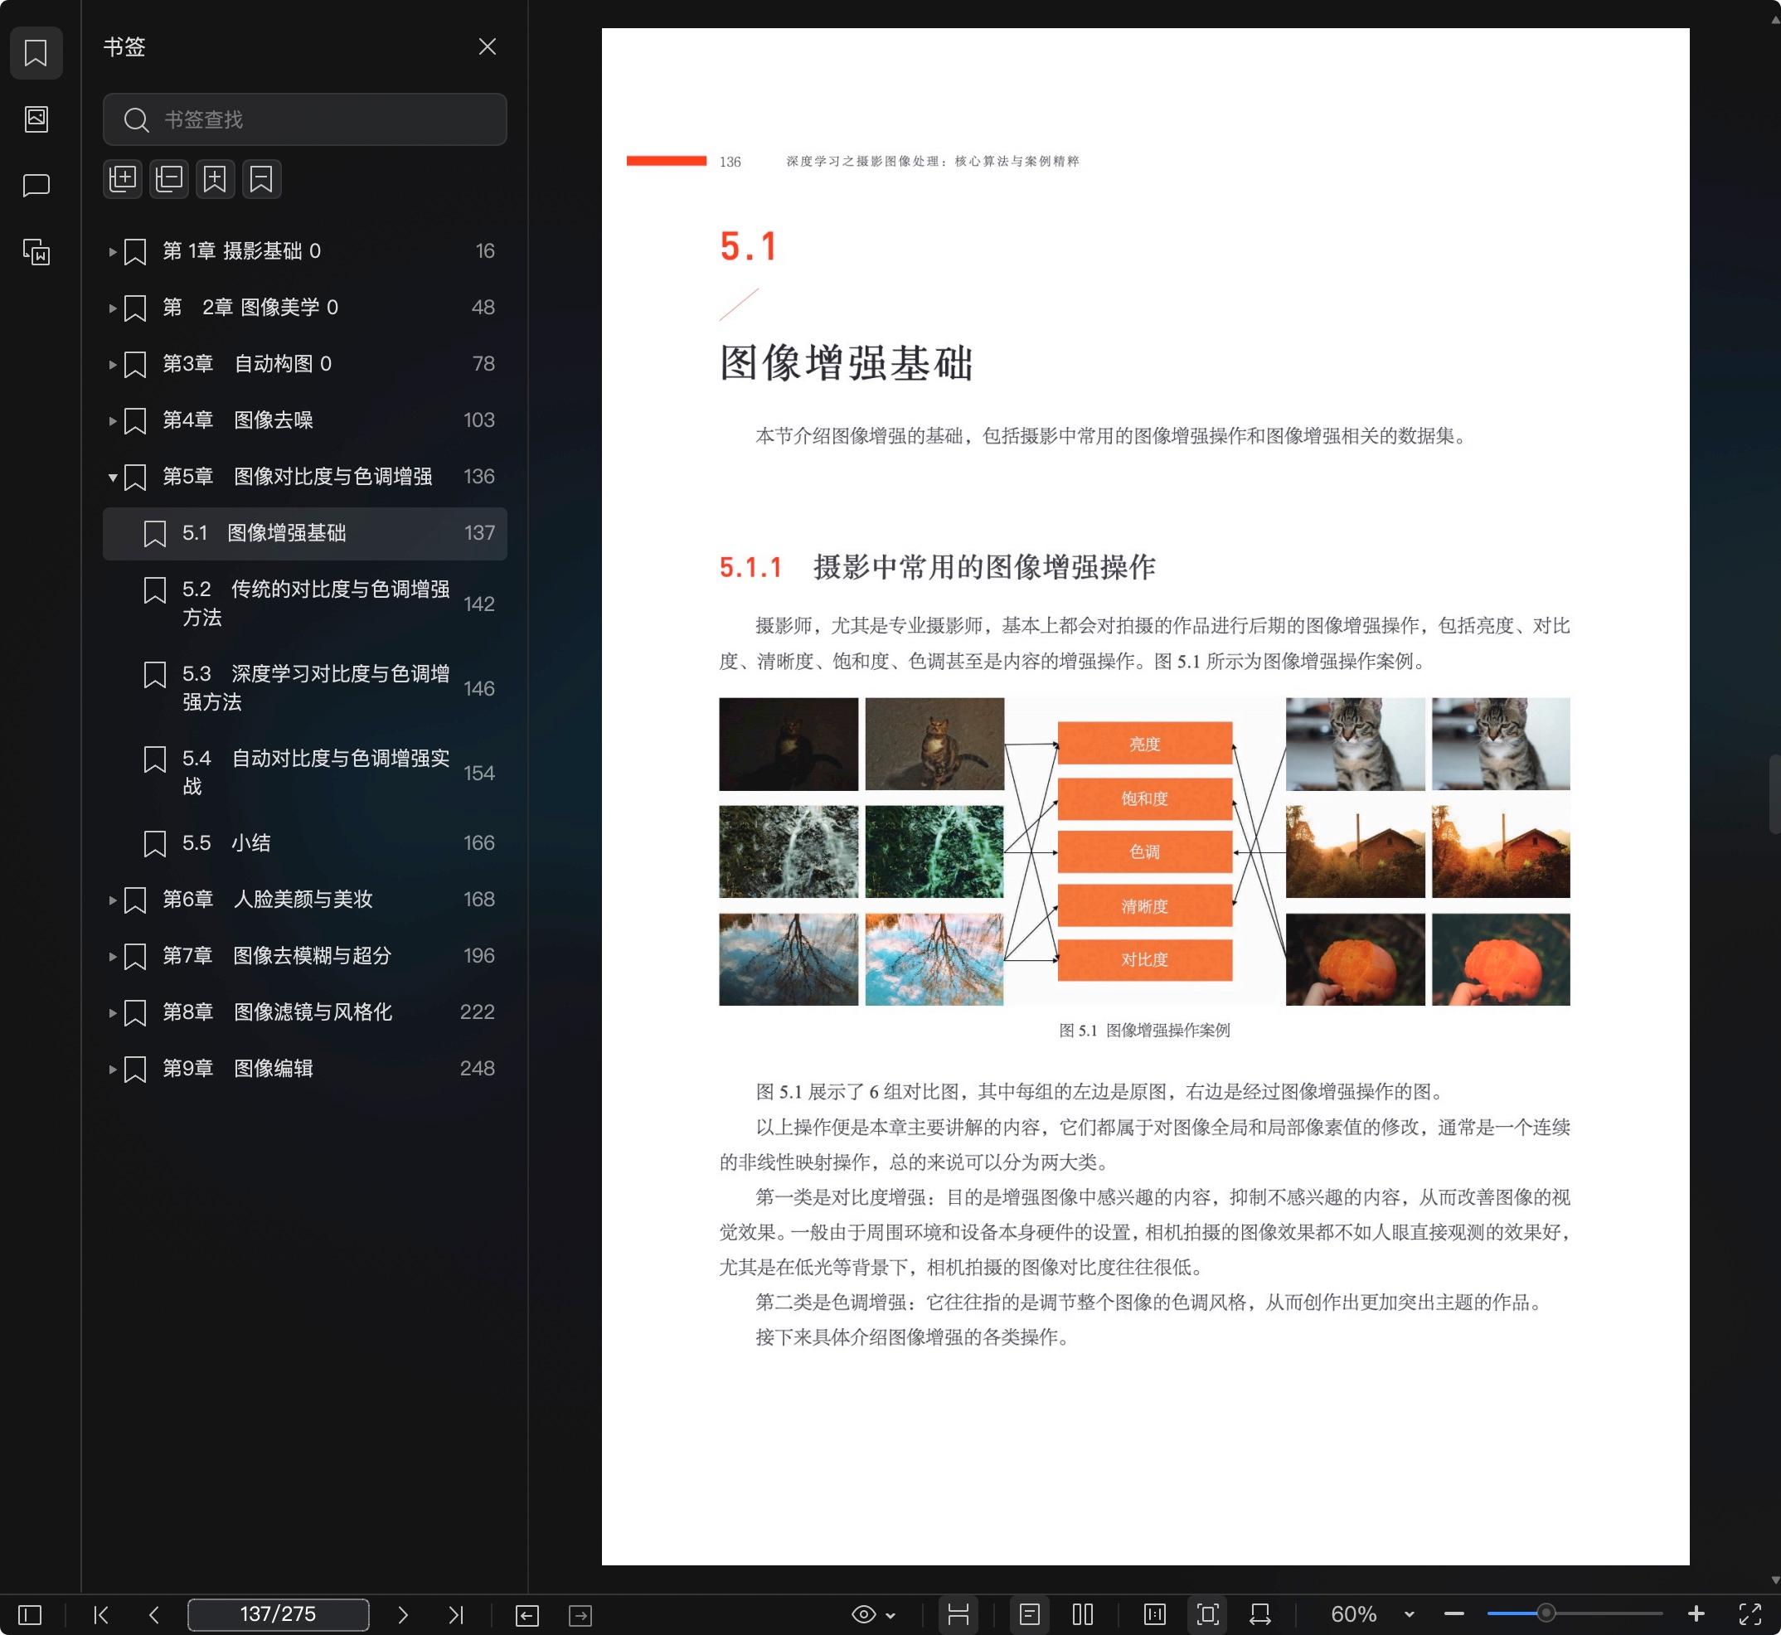Toggle fit width view
This screenshot has height=1635, width=1781.
point(1261,1614)
